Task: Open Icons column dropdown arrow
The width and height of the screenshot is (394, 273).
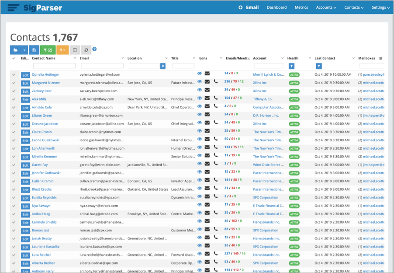Action: coord(221,58)
